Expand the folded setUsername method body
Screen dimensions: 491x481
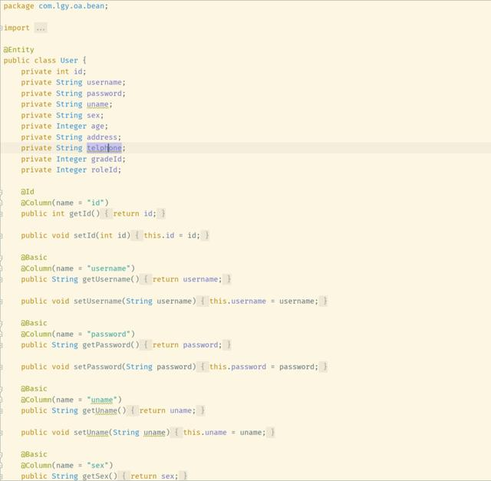203,301
